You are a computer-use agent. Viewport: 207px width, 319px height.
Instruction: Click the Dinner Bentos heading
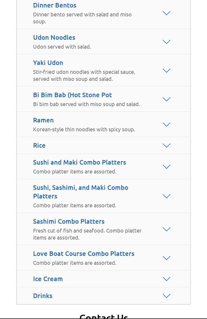(55, 5)
